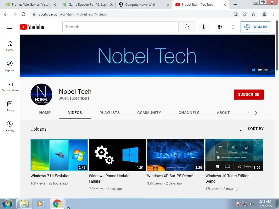279x209 pixels.
Task: Open the YouTube hamburger guide menu
Action: pos(10,27)
